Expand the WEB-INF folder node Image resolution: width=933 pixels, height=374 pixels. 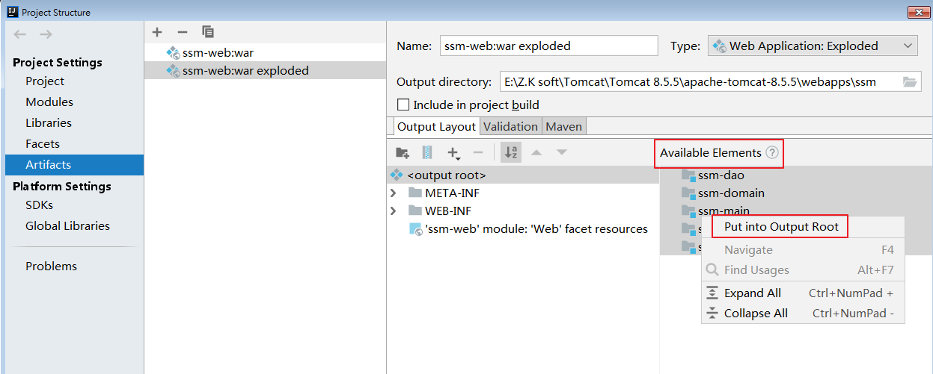point(394,211)
